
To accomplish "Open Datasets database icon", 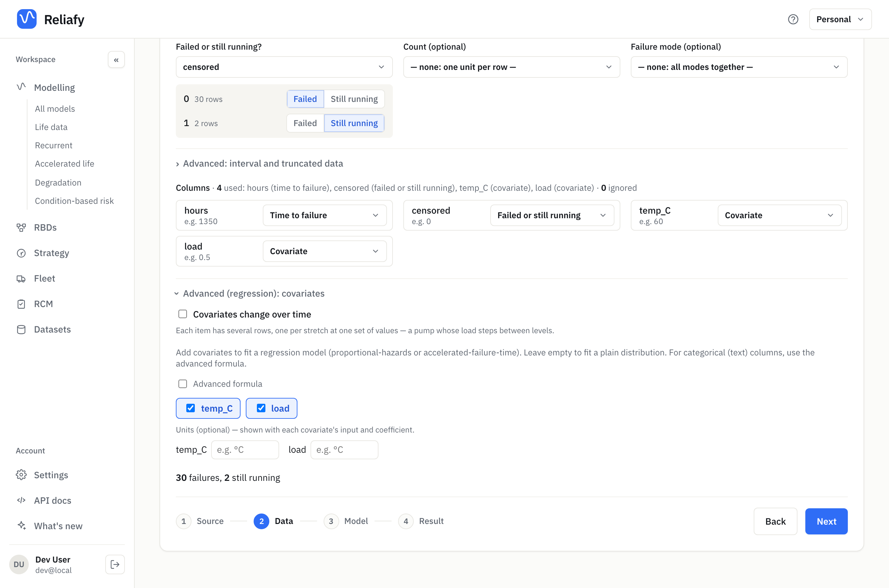I will (x=21, y=330).
